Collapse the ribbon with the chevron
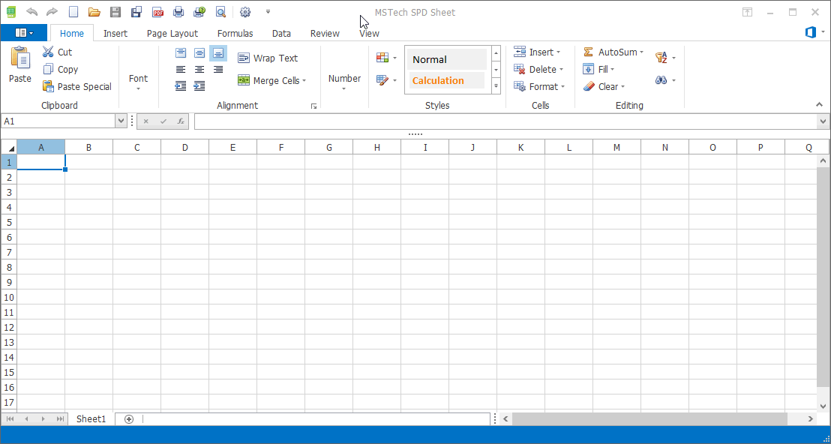Screen dimensions: 831x444 tap(819, 105)
